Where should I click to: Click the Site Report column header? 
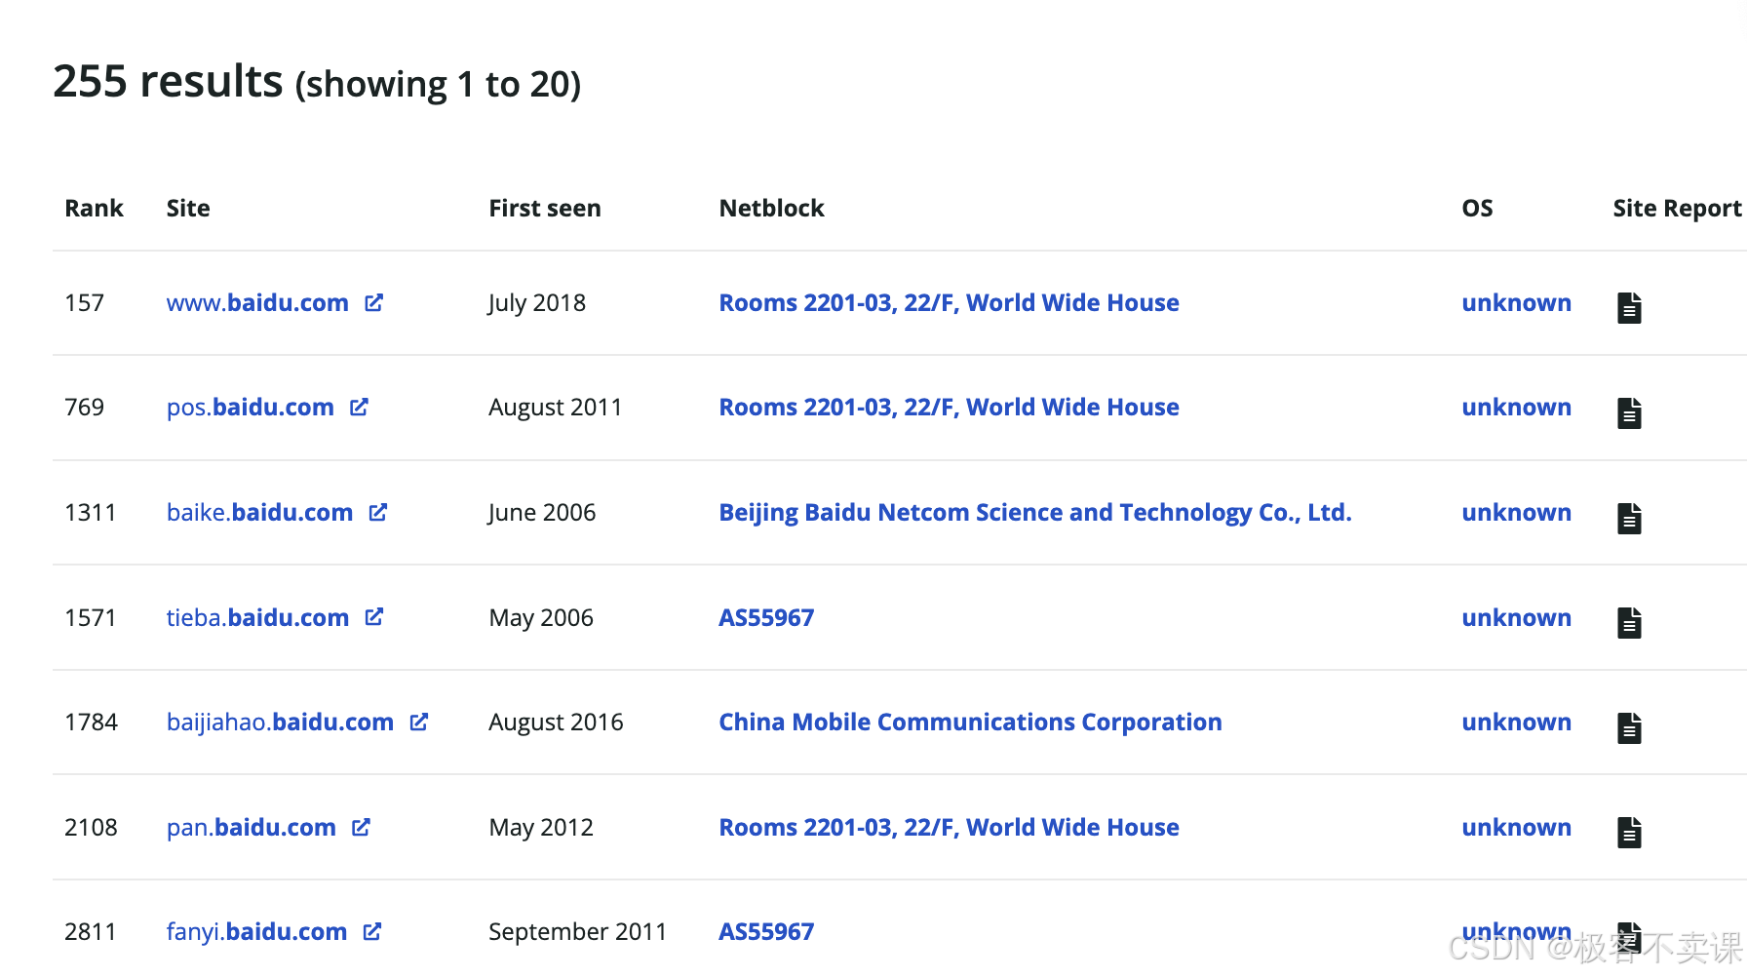coord(1677,209)
